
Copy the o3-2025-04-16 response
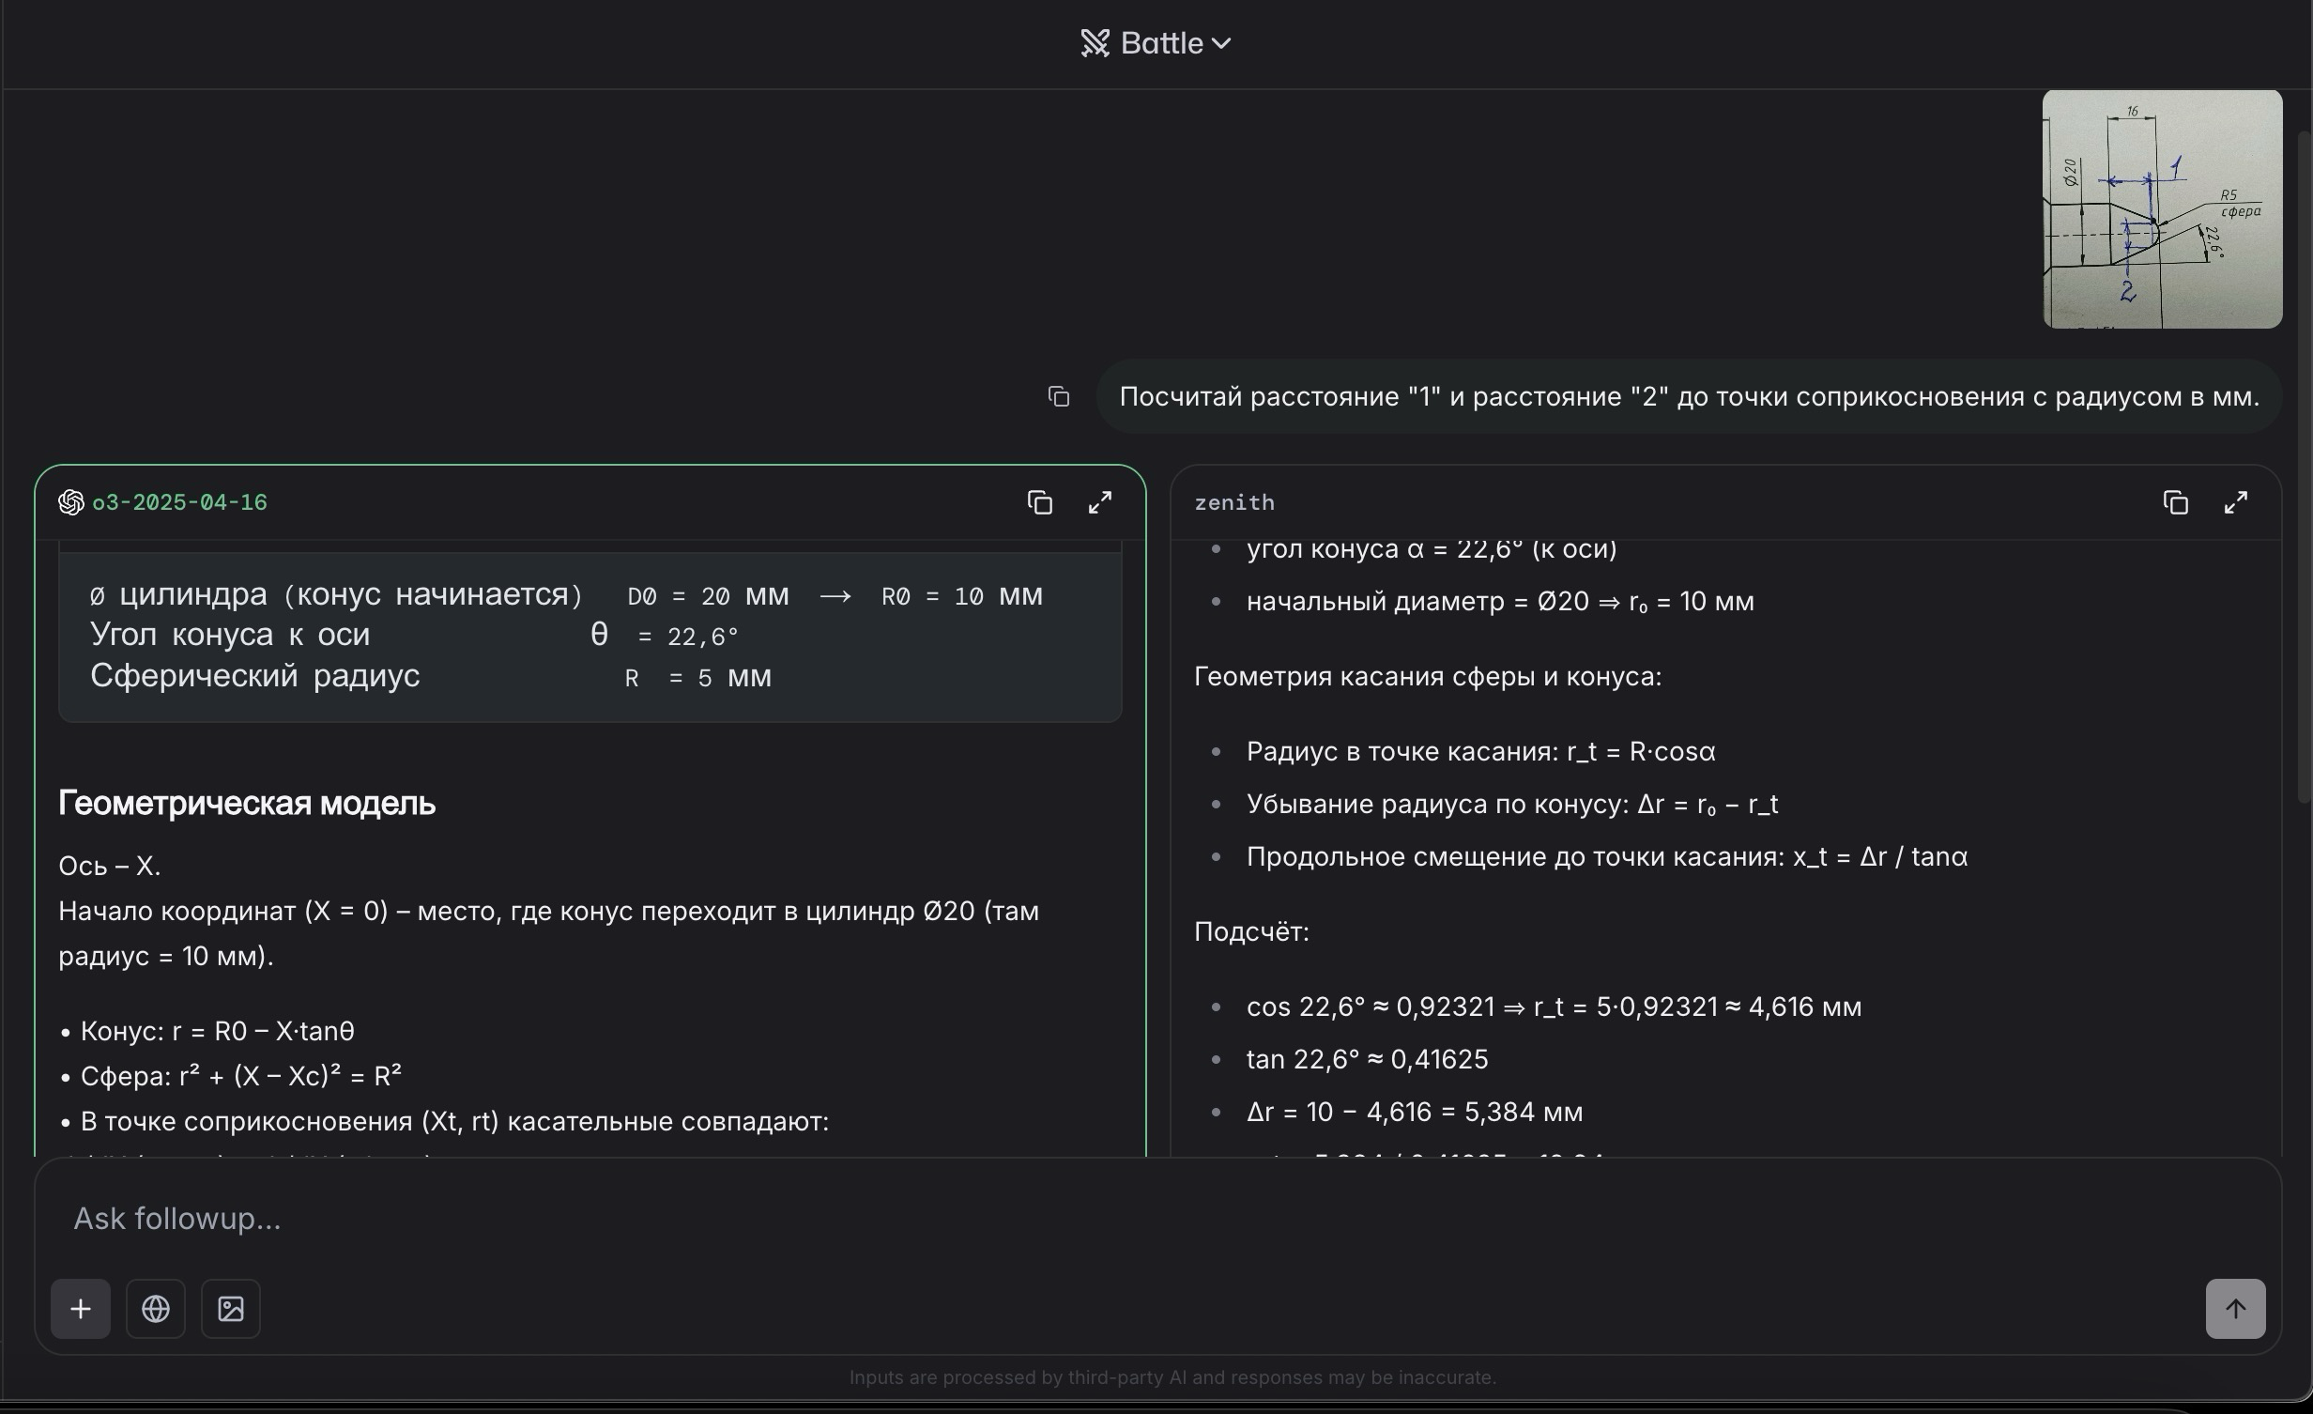[x=1039, y=503]
